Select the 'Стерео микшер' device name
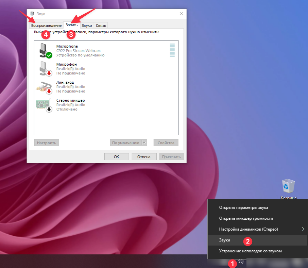Viewport: 308px width, 268px height. (70, 100)
